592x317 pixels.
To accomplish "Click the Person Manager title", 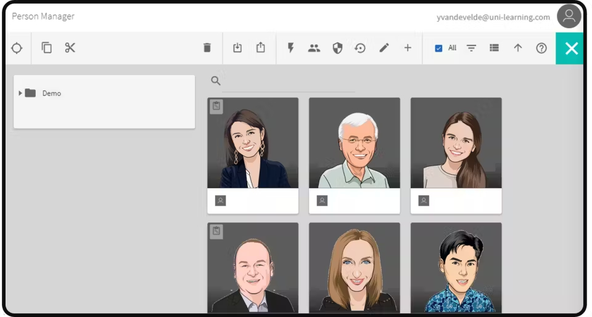I will (43, 16).
